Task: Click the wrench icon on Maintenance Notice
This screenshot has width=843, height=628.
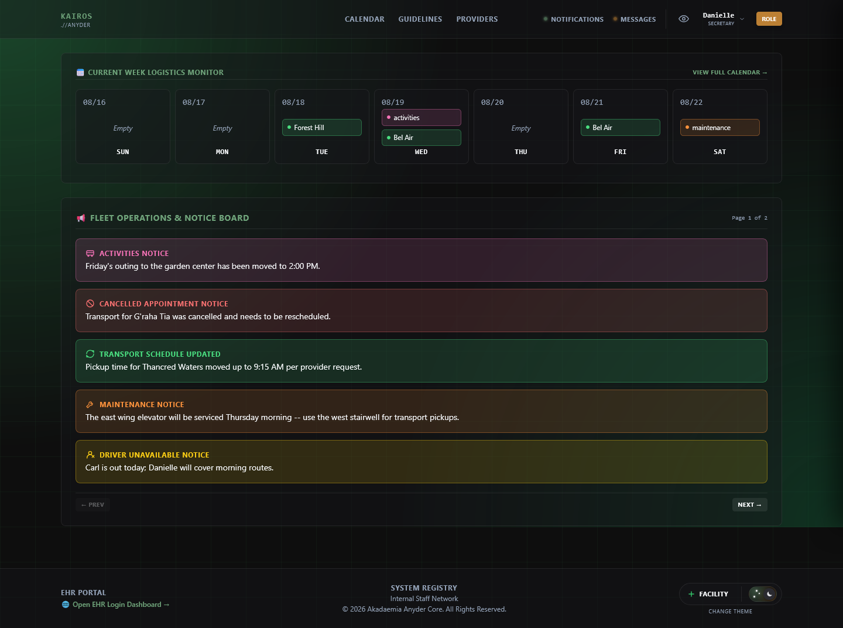Action: [x=90, y=405]
